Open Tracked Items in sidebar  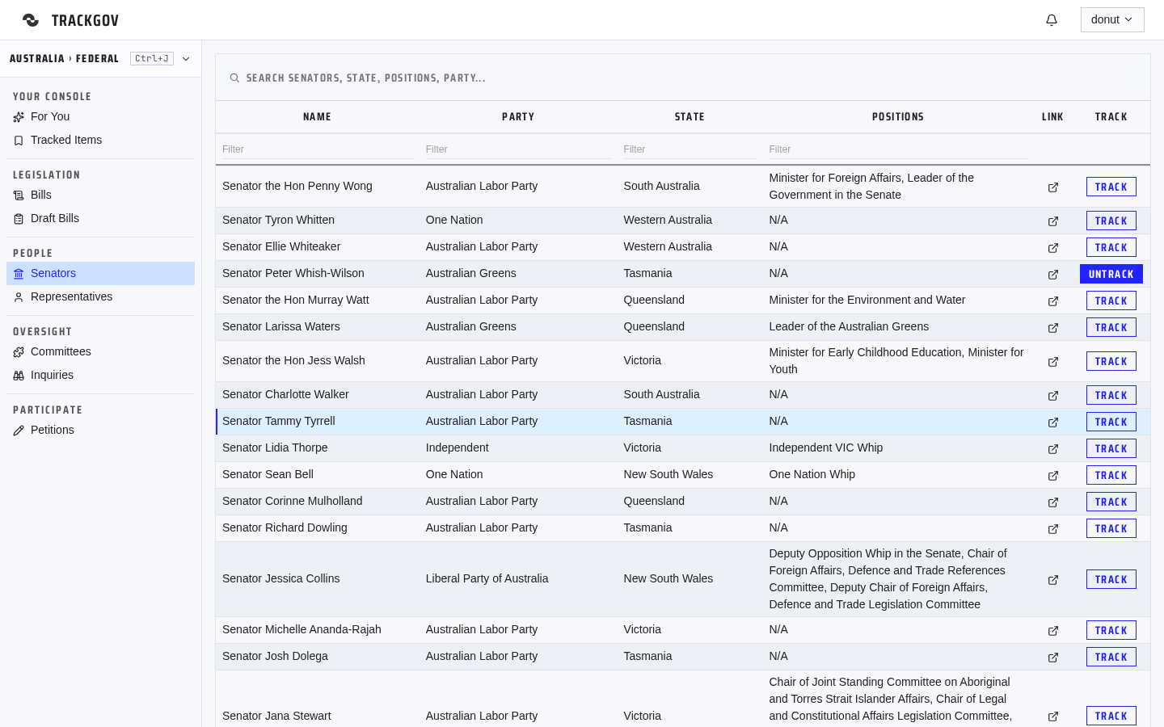pos(66,140)
